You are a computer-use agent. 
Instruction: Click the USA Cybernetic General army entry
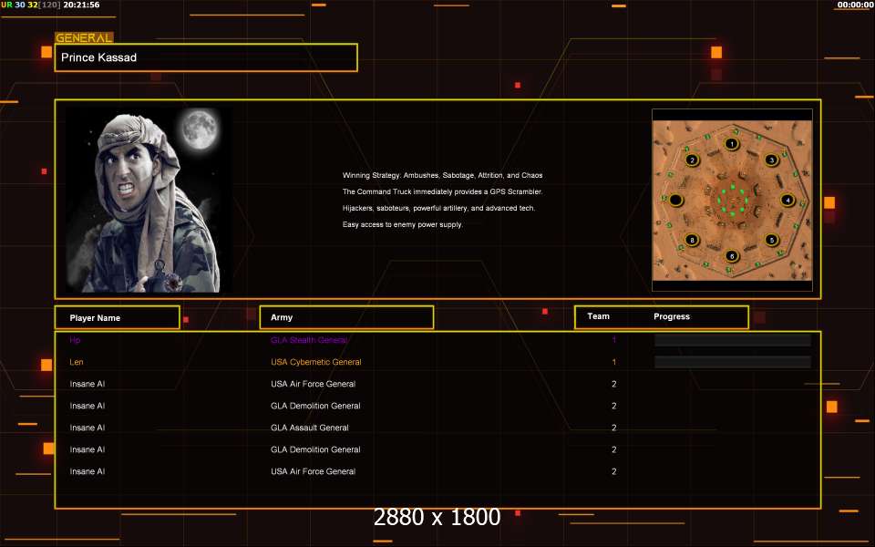tap(316, 362)
